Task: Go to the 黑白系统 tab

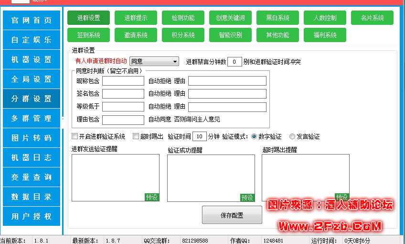Action: [x=277, y=18]
